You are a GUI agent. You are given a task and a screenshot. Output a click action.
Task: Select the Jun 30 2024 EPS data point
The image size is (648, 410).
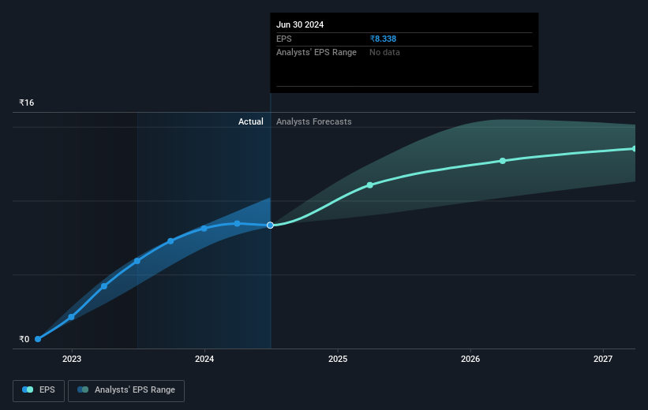[270, 225]
